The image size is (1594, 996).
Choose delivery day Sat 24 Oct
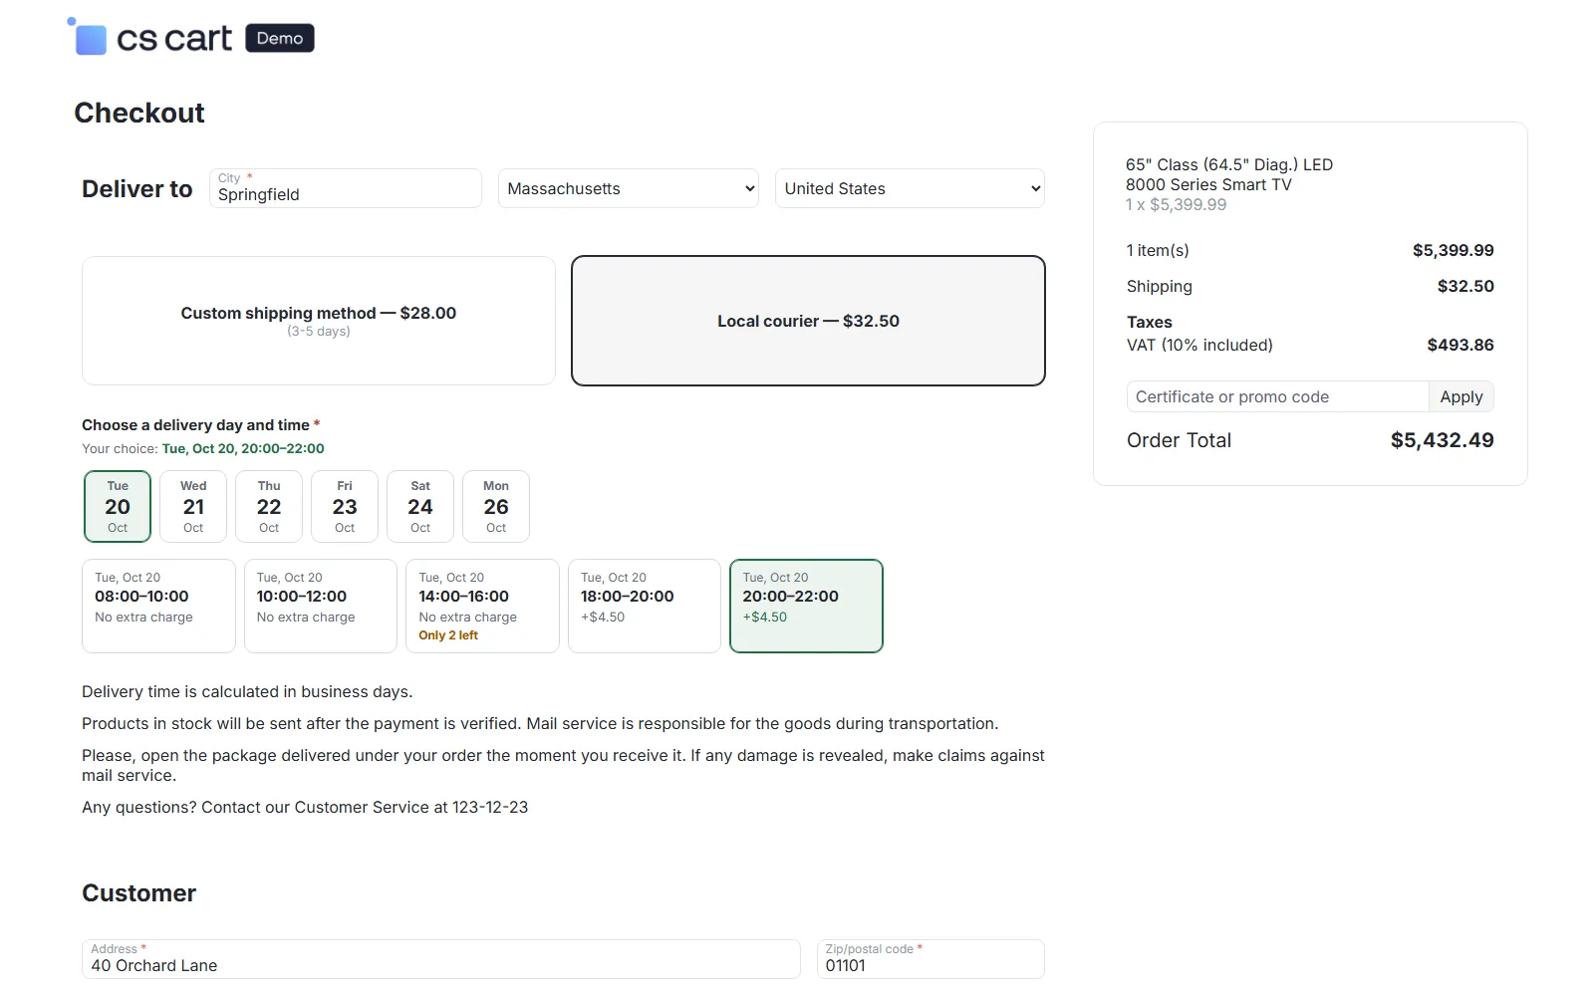tap(420, 506)
